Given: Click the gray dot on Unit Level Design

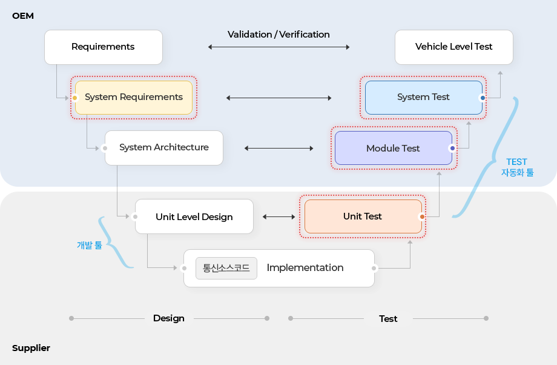Looking at the screenshot, I should [x=136, y=216].
